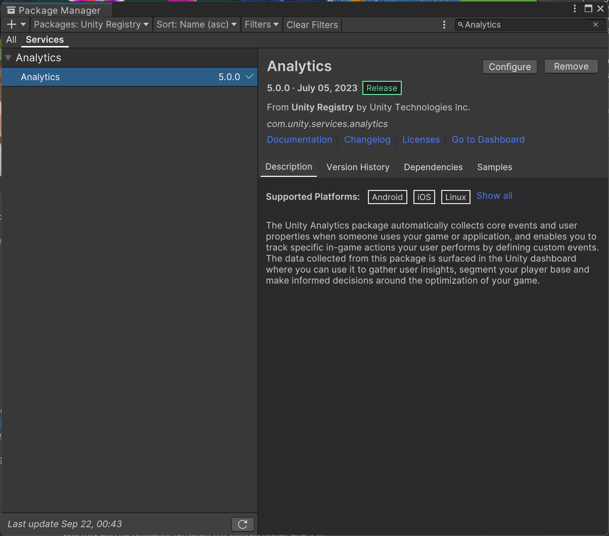Open the Licenses link

point(421,139)
